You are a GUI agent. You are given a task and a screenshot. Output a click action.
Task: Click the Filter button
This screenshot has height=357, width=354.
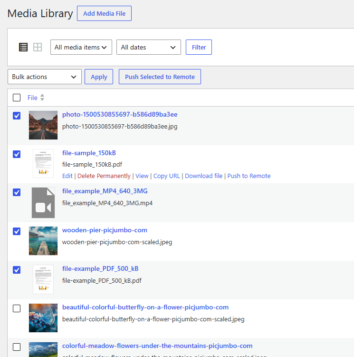(199, 47)
